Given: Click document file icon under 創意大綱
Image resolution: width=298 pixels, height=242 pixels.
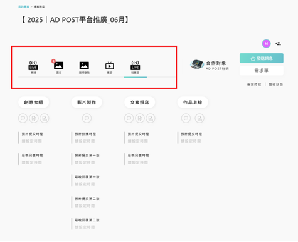Looking at the screenshot, I should (45, 118).
